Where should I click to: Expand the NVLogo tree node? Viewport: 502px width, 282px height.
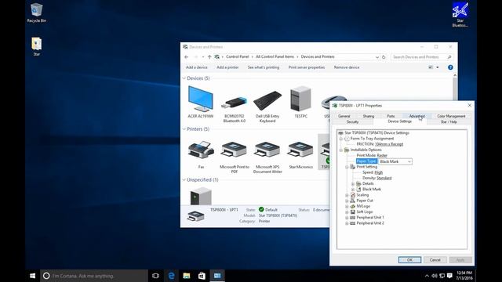pos(347,206)
